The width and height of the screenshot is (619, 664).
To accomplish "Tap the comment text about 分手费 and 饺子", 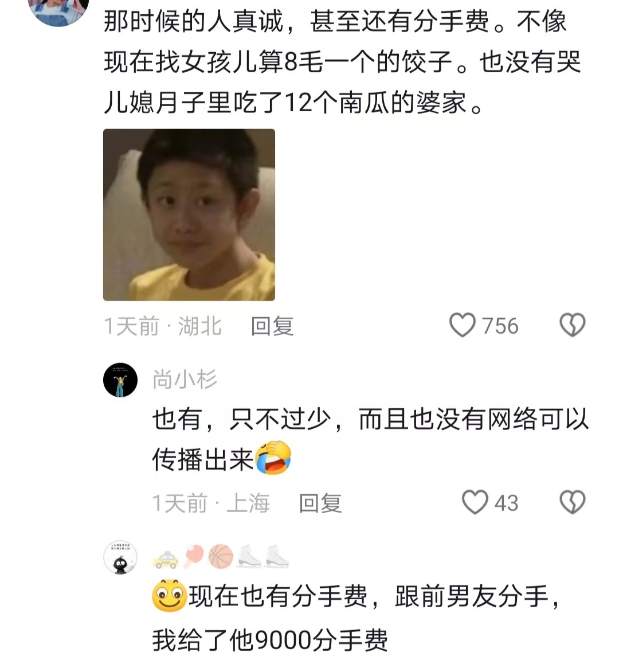I will click(342, 62).
